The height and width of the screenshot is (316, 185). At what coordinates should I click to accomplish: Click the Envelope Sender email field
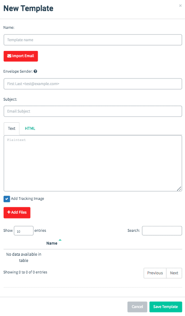[93, 84]
